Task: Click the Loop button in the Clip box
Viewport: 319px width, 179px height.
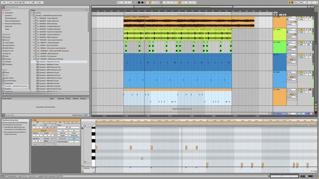Action: (43, 131)
